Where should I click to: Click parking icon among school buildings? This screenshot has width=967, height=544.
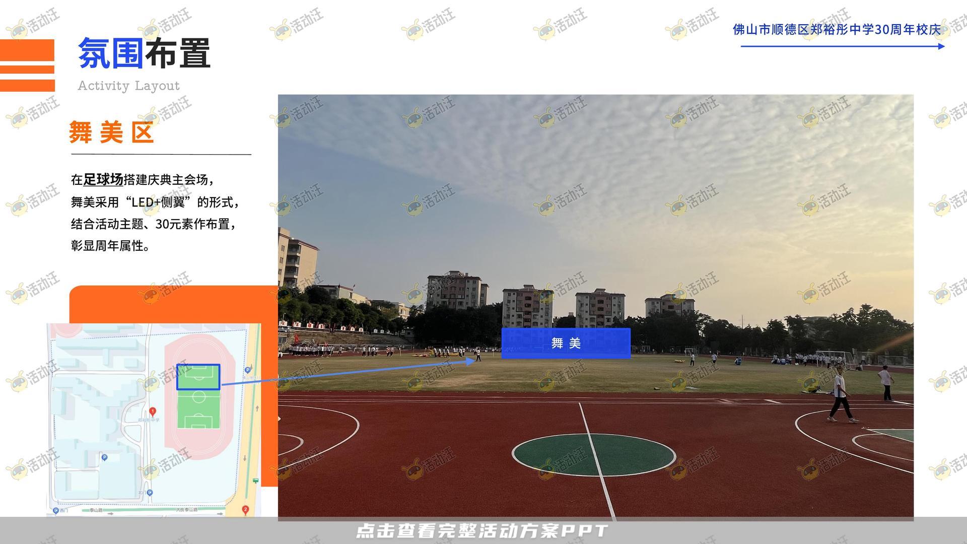pyautogui.click(x=104, y=457)
